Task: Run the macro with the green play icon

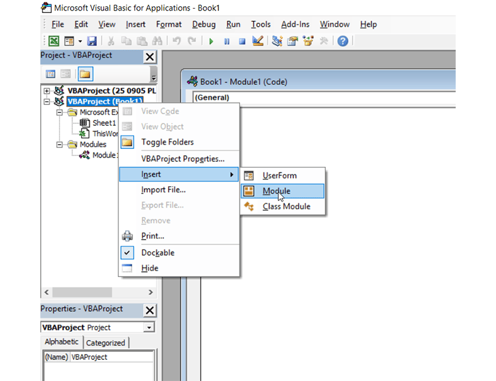Action: click(211, 41)
